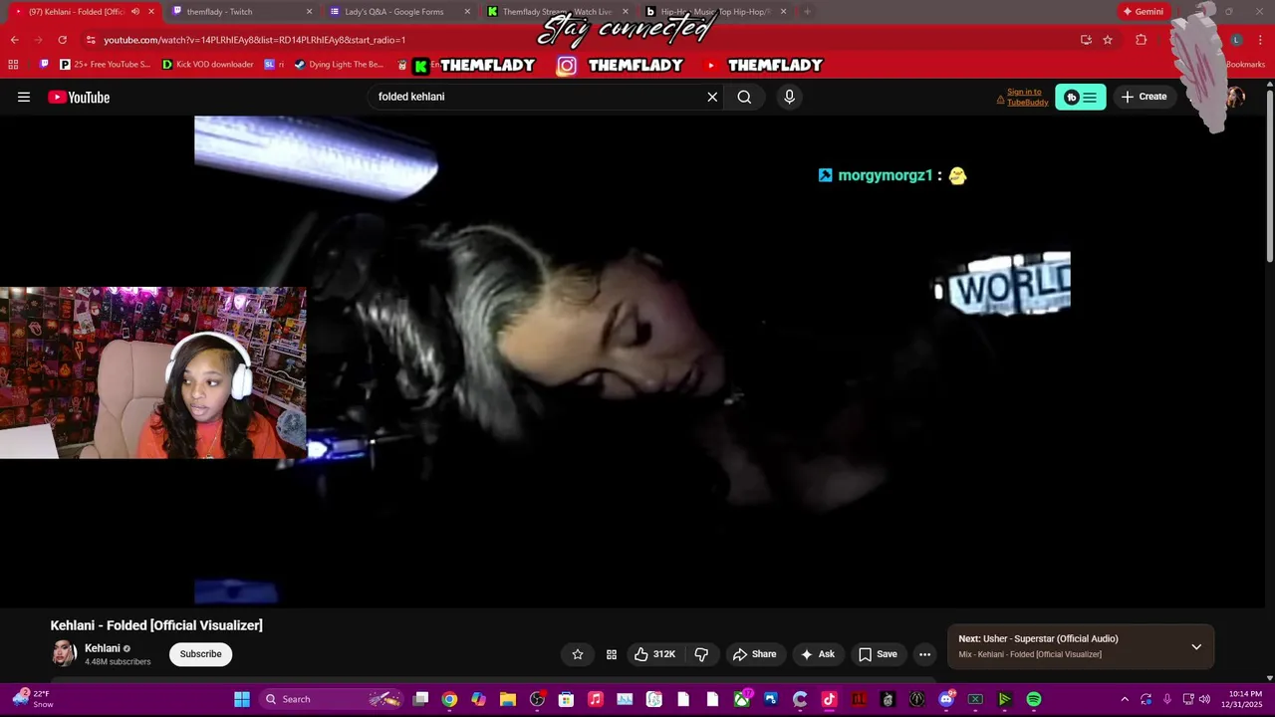
Task: Open the Sign in to TubeBuddy link
Action: (1027, 97)
